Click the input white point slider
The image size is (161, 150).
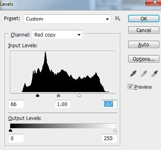click(79, 95)
